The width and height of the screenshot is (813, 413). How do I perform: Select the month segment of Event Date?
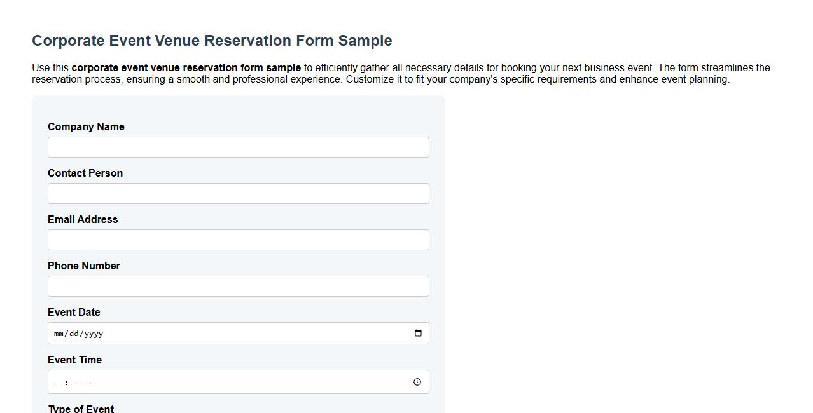click(x=58, y=333)
